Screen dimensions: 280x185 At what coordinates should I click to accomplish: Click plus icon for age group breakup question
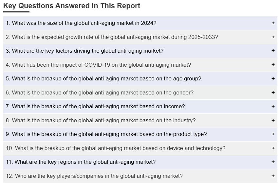[273, 79]
